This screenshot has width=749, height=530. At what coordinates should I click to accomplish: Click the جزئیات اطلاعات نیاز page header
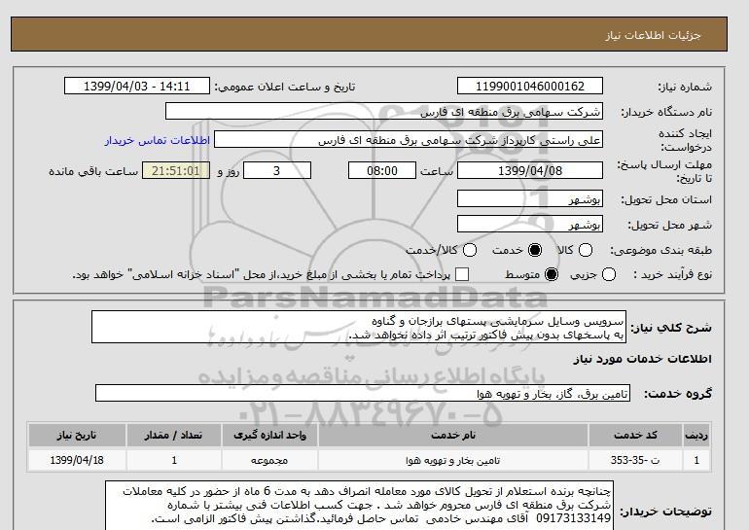tap(653, 35)
